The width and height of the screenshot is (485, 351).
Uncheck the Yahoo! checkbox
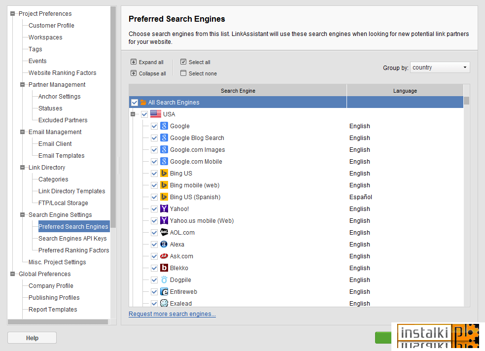click(x=154, y=209)
